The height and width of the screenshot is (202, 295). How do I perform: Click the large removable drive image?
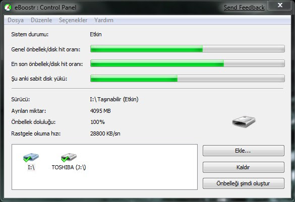[244, 121]
